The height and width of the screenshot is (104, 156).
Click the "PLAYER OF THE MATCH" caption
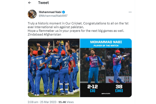(106, 46)
